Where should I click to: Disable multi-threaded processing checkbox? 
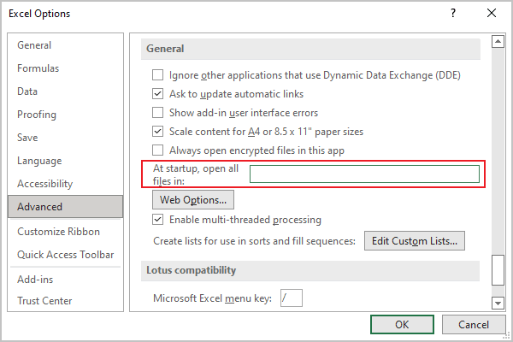pos(157,219)
